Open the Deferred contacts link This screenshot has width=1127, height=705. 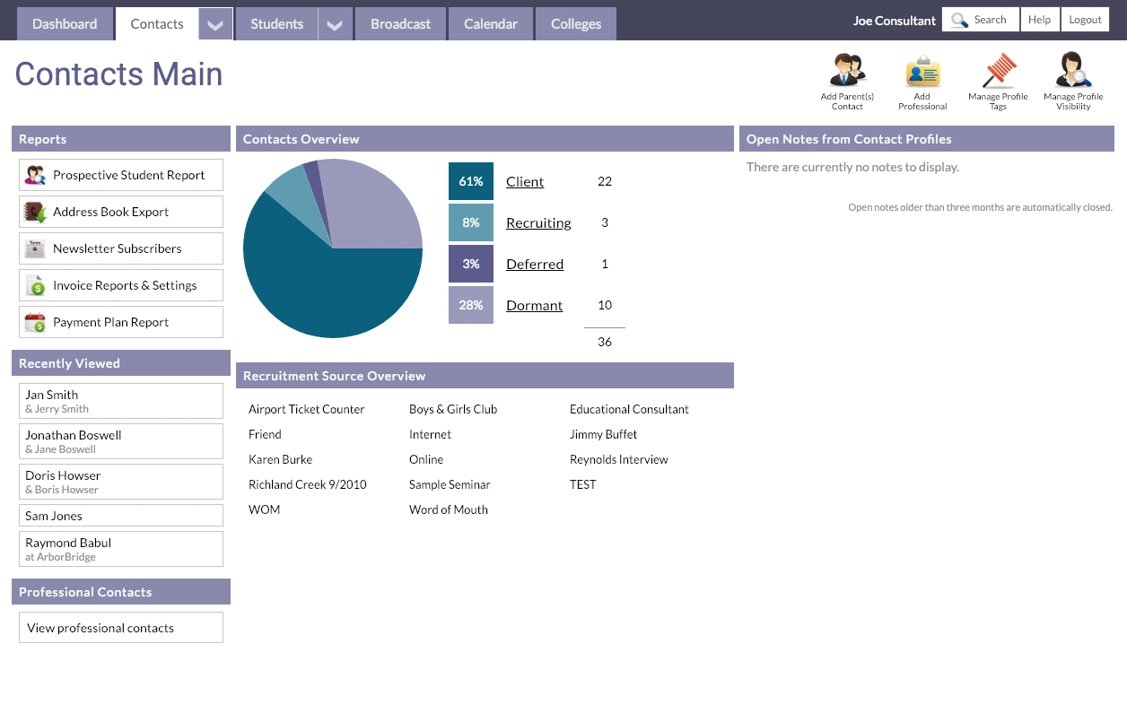(x=535, y=264)
